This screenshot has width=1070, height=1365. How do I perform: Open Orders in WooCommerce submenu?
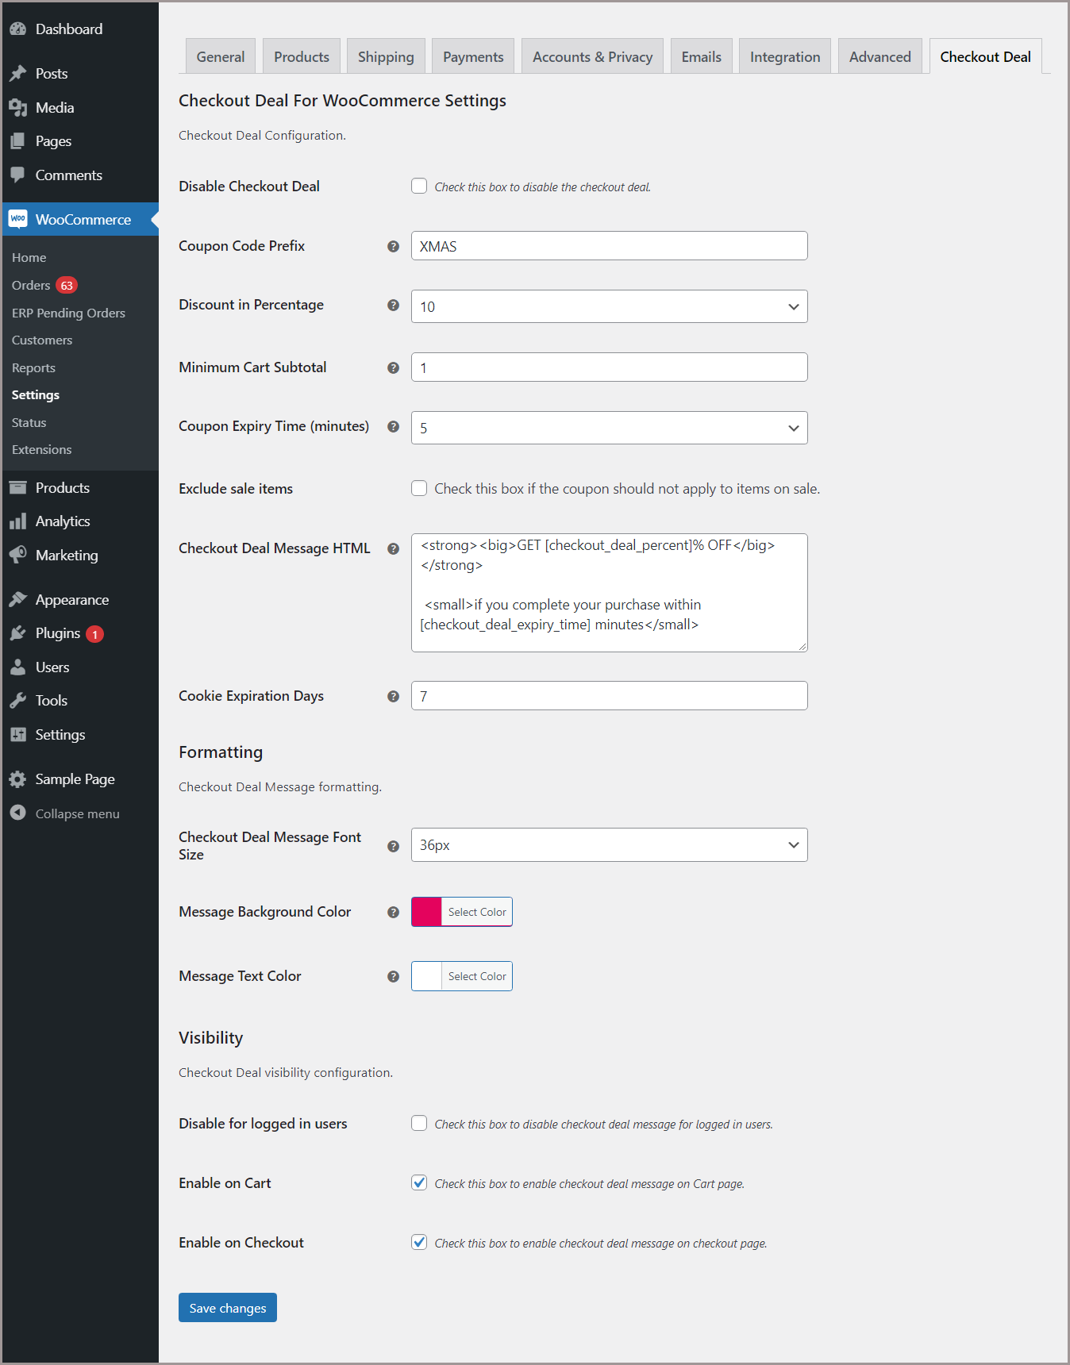coord(31,286)
